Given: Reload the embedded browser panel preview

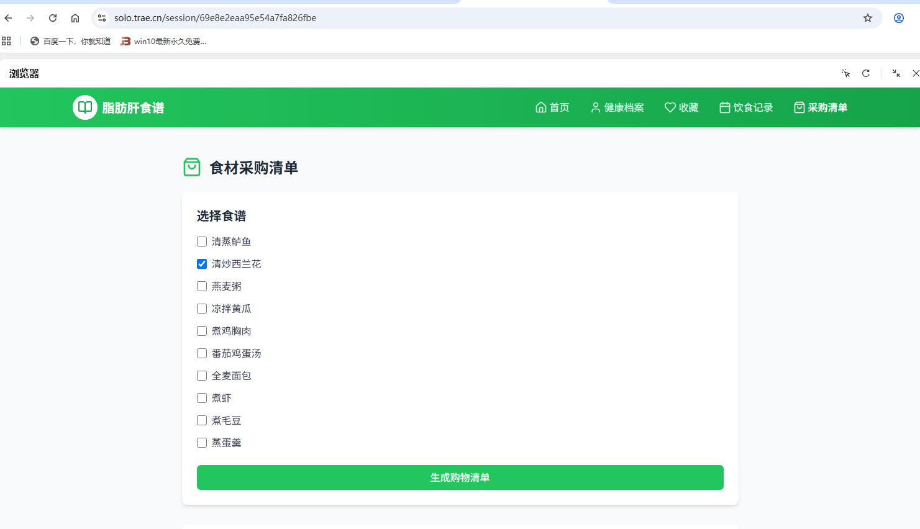Looking at the screenshot, I should (x=865, y=73).
